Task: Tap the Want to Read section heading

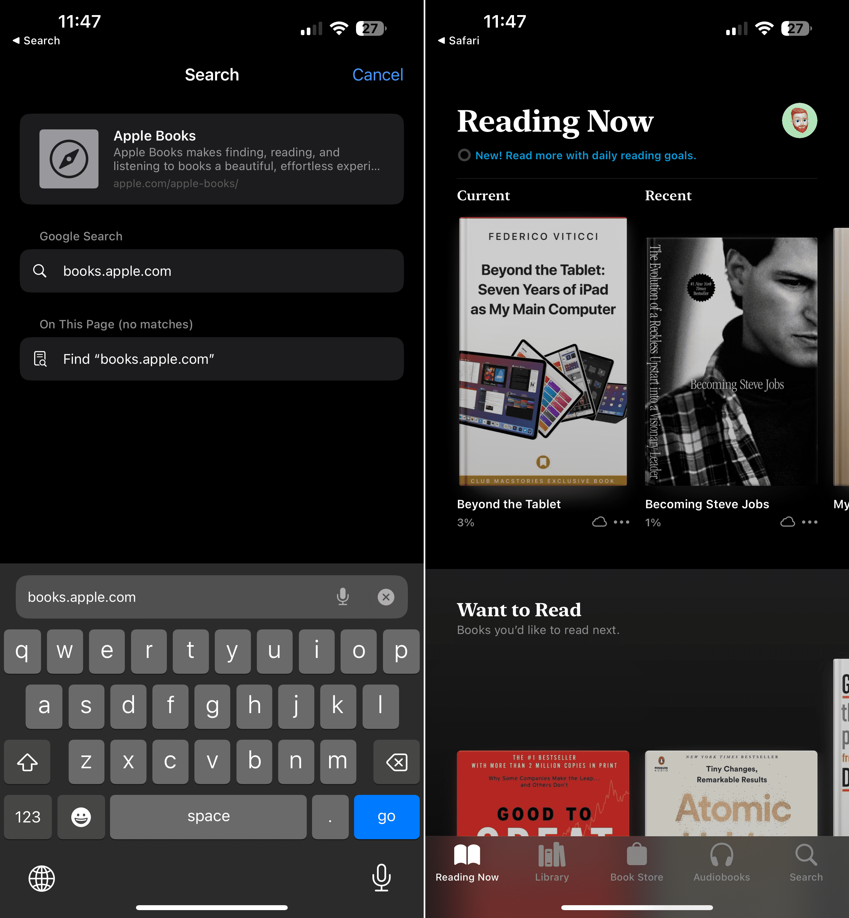Action: (x=519, y=610)
